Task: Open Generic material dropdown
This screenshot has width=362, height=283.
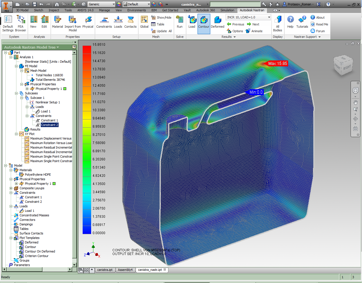Action: pos(101,4)
